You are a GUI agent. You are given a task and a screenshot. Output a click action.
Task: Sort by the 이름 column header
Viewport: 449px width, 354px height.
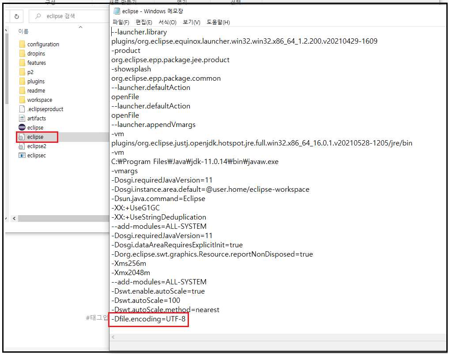[x=23, y=31]
